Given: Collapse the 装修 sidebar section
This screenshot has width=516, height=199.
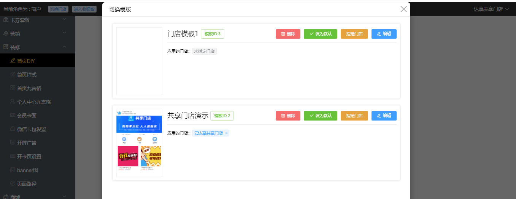Looking at the screenshot, I should click(64, 47).
